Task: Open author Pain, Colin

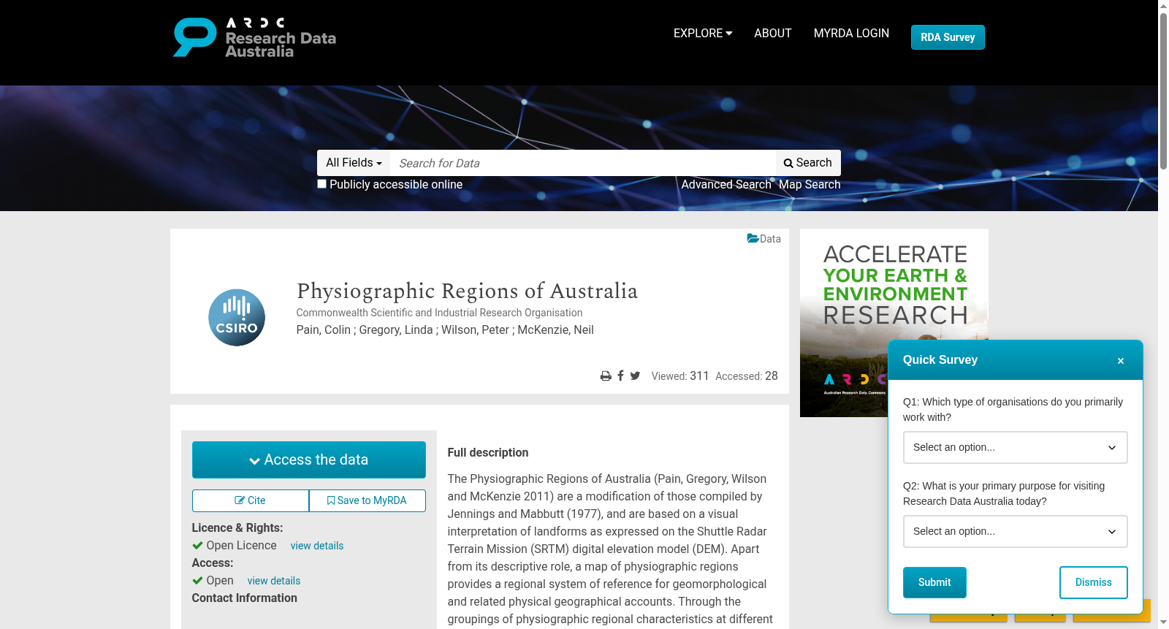Action: pyautogui.click(x=324, y=330)
